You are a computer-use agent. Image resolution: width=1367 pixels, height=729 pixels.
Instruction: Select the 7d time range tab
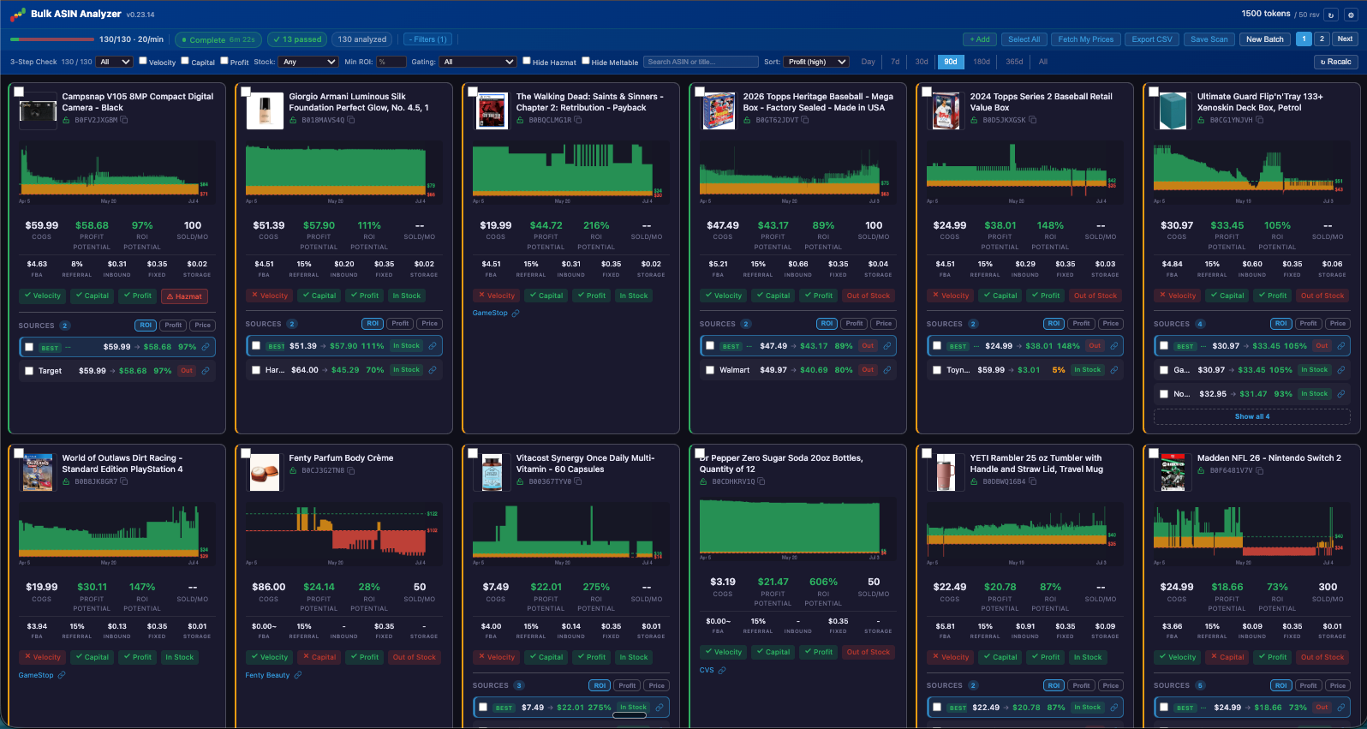coord(895,62)
